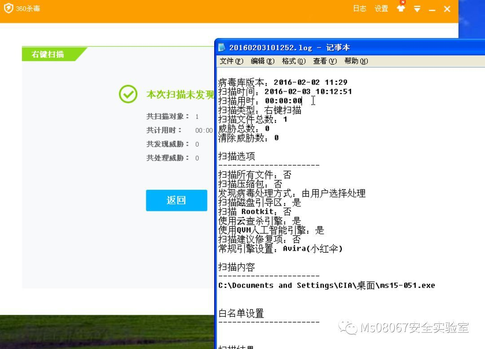
Task: Click the green check mark scan result icon
Action: 128,94
